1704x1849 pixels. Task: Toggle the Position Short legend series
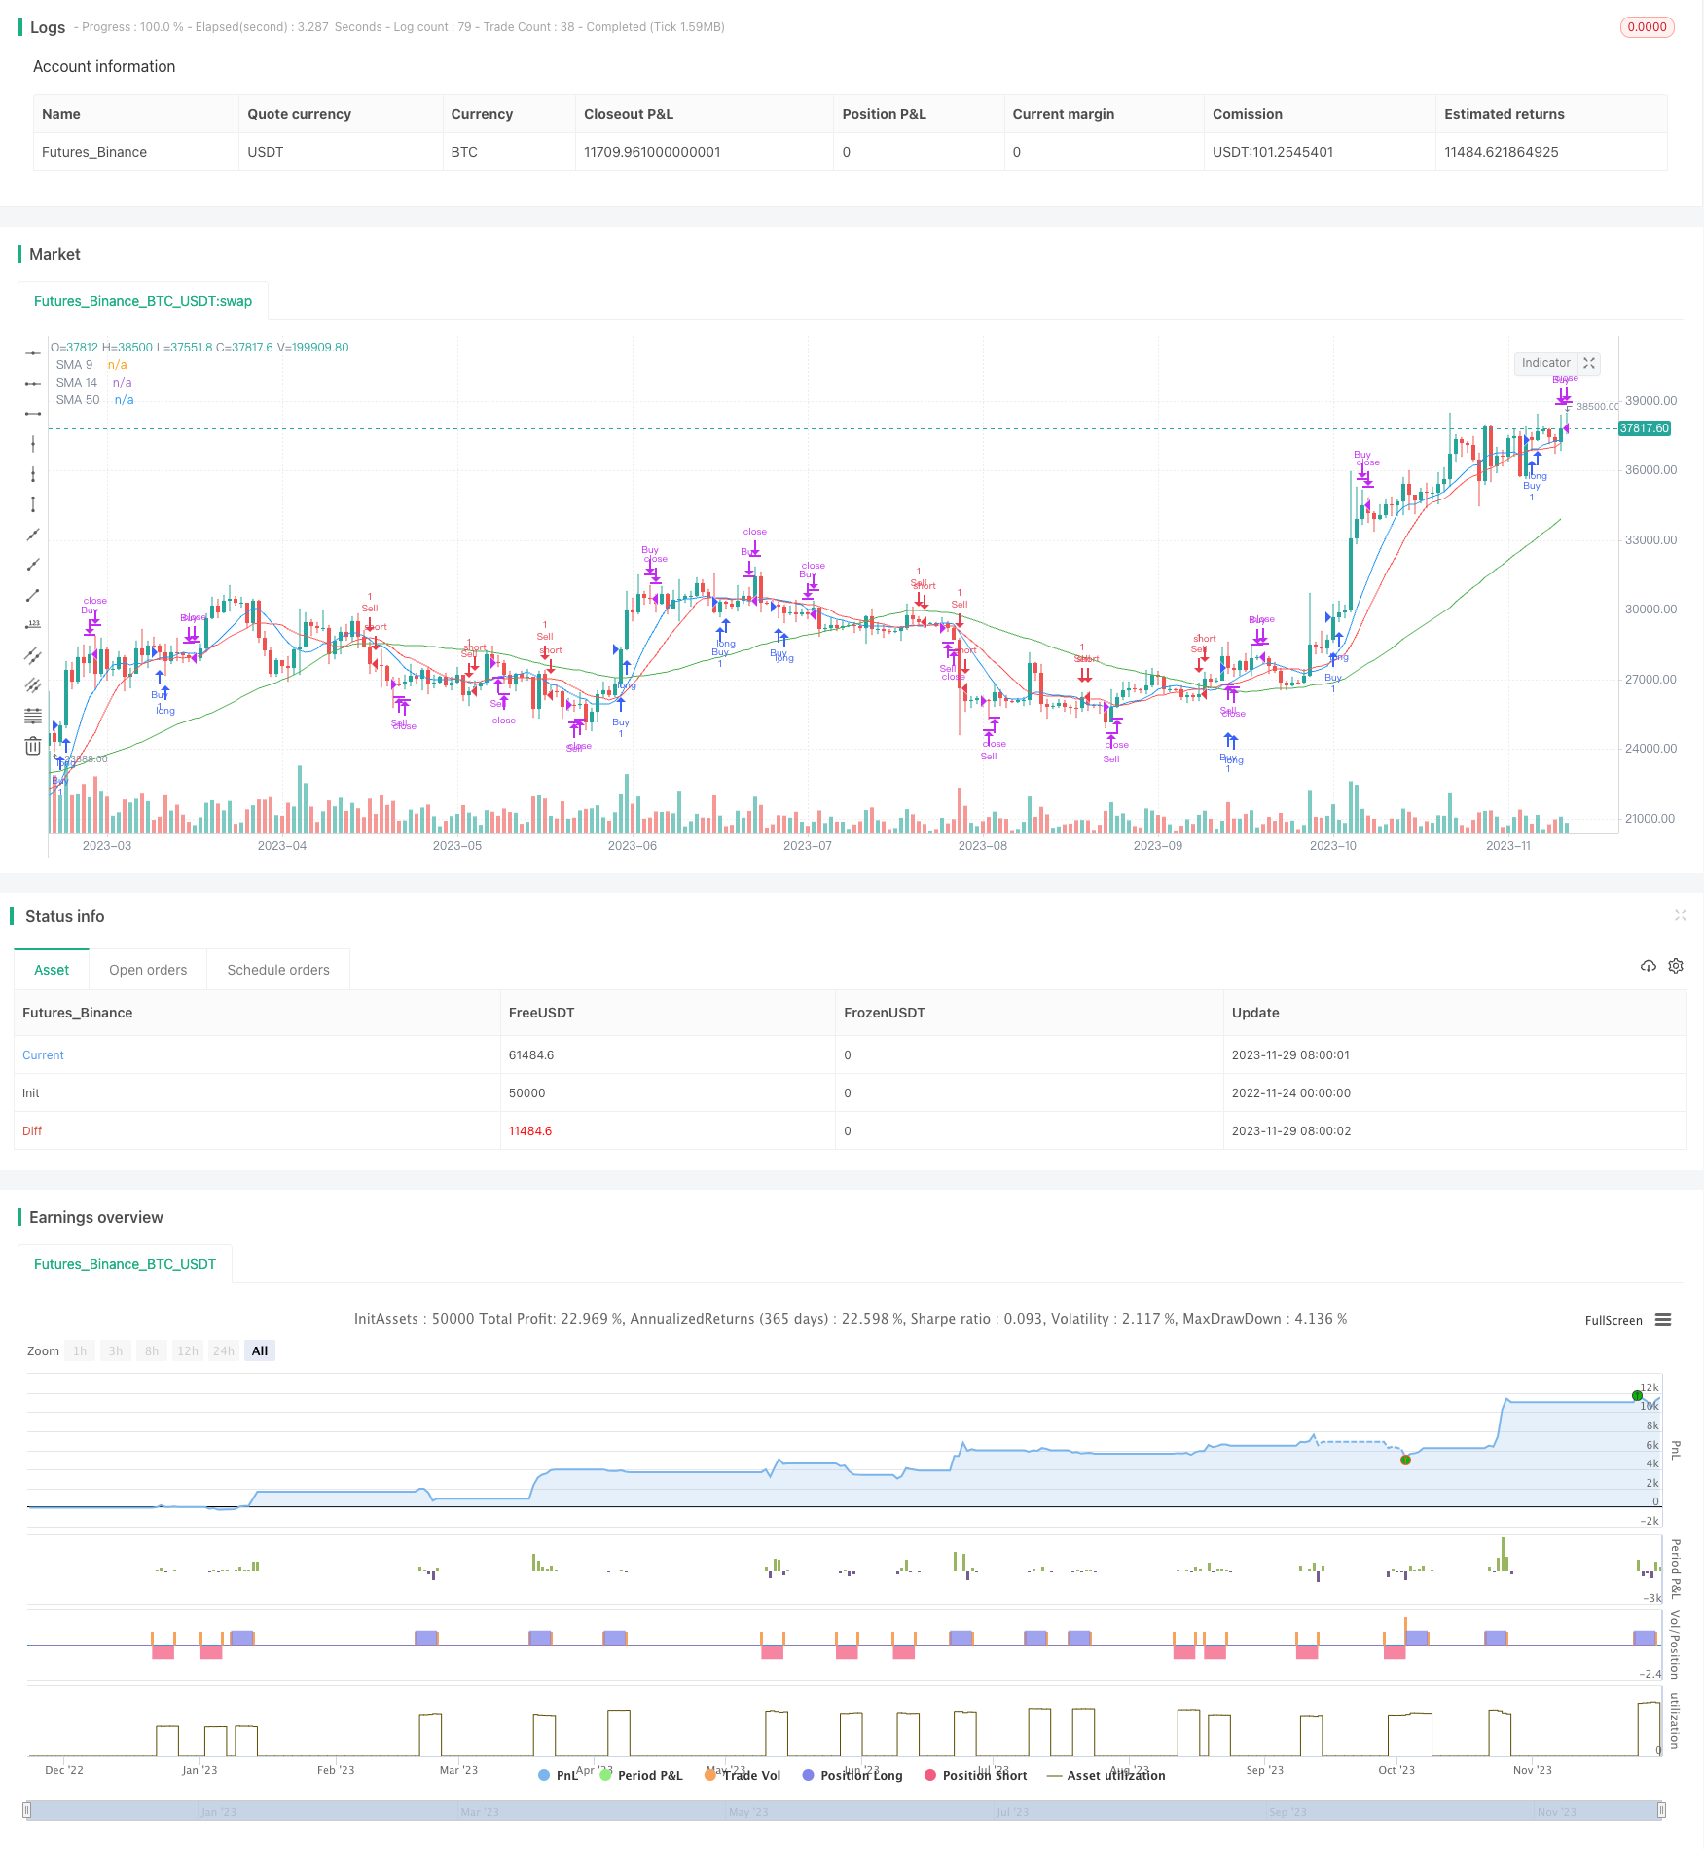coord(976,1775)
